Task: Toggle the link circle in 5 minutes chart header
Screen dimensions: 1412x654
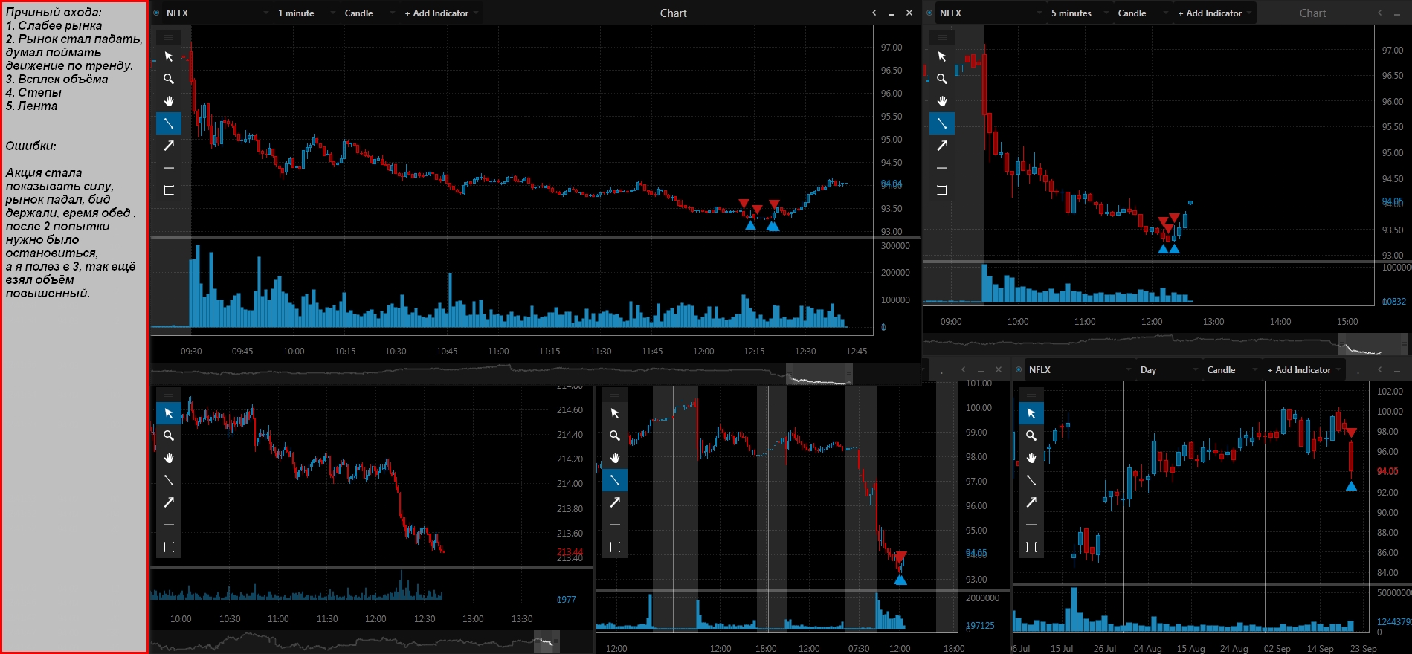Action: (929, 13)
